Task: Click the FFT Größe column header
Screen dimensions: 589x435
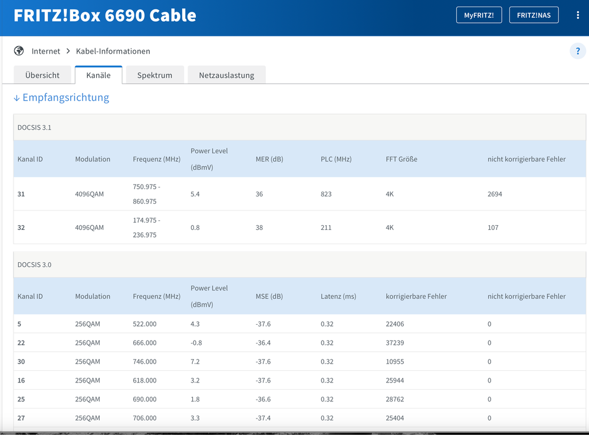Action: 402,159
